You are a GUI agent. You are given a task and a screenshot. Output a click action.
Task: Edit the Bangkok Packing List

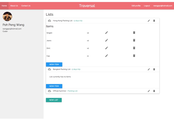(x=149, y=69)
